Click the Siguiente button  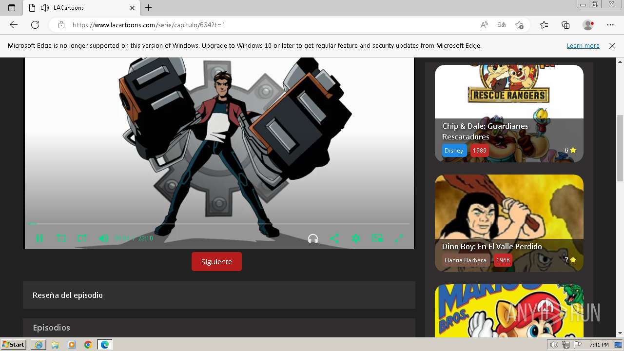[x=216, y=262]
